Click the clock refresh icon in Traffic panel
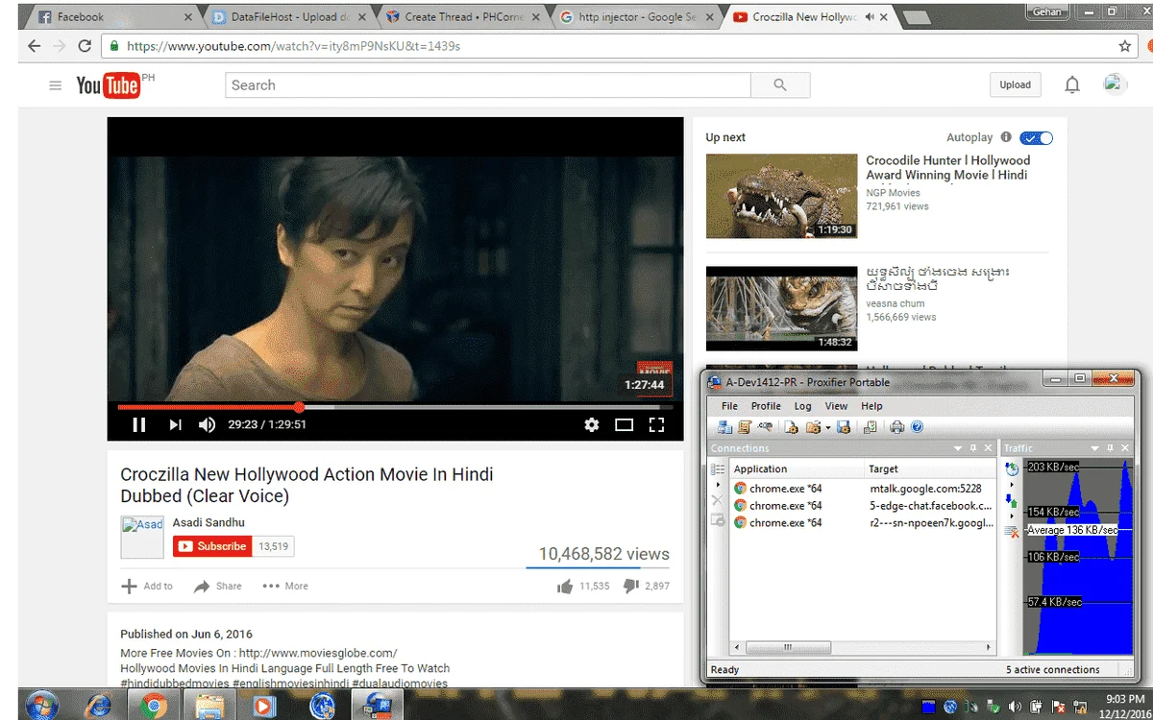 pos(1011,468)
